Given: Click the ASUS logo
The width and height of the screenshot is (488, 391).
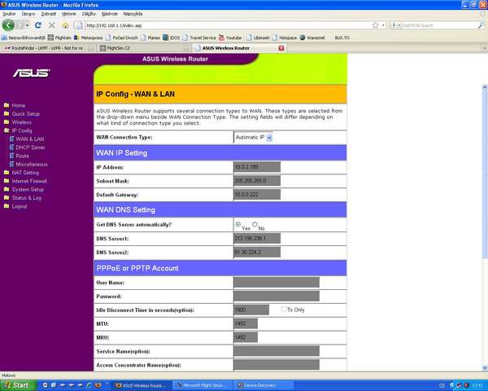Looking at the screenshot, I should pyautogui.click(x=32, y=73).
